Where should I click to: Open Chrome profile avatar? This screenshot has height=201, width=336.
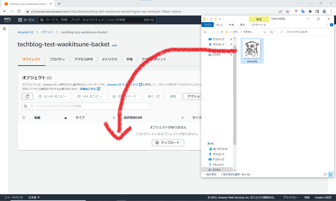(324, 11)
